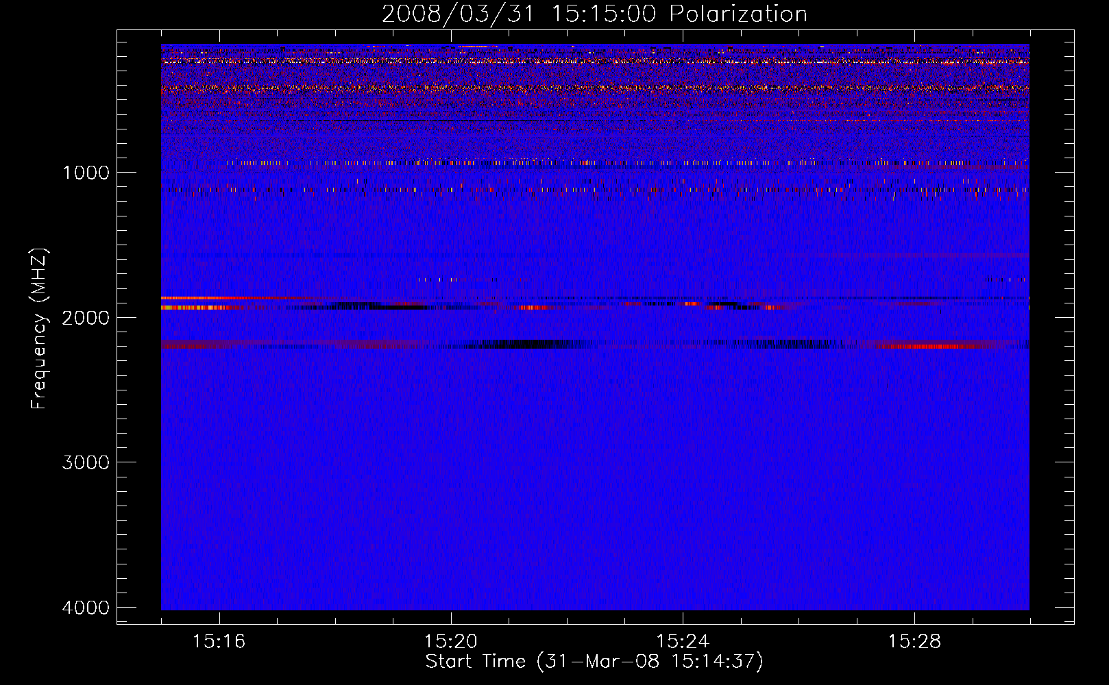Click the "15:24" time tick label
Screen dimensions: 1109x685
click(683, 641)
